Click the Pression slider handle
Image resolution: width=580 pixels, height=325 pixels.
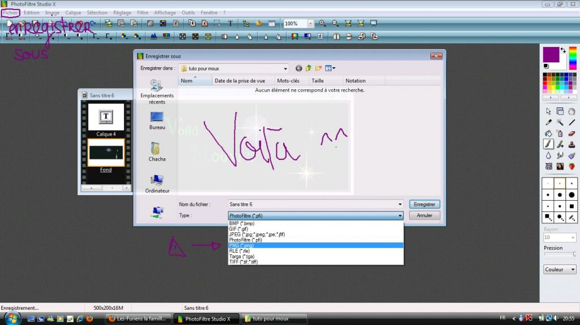click(x=574, y=254)
